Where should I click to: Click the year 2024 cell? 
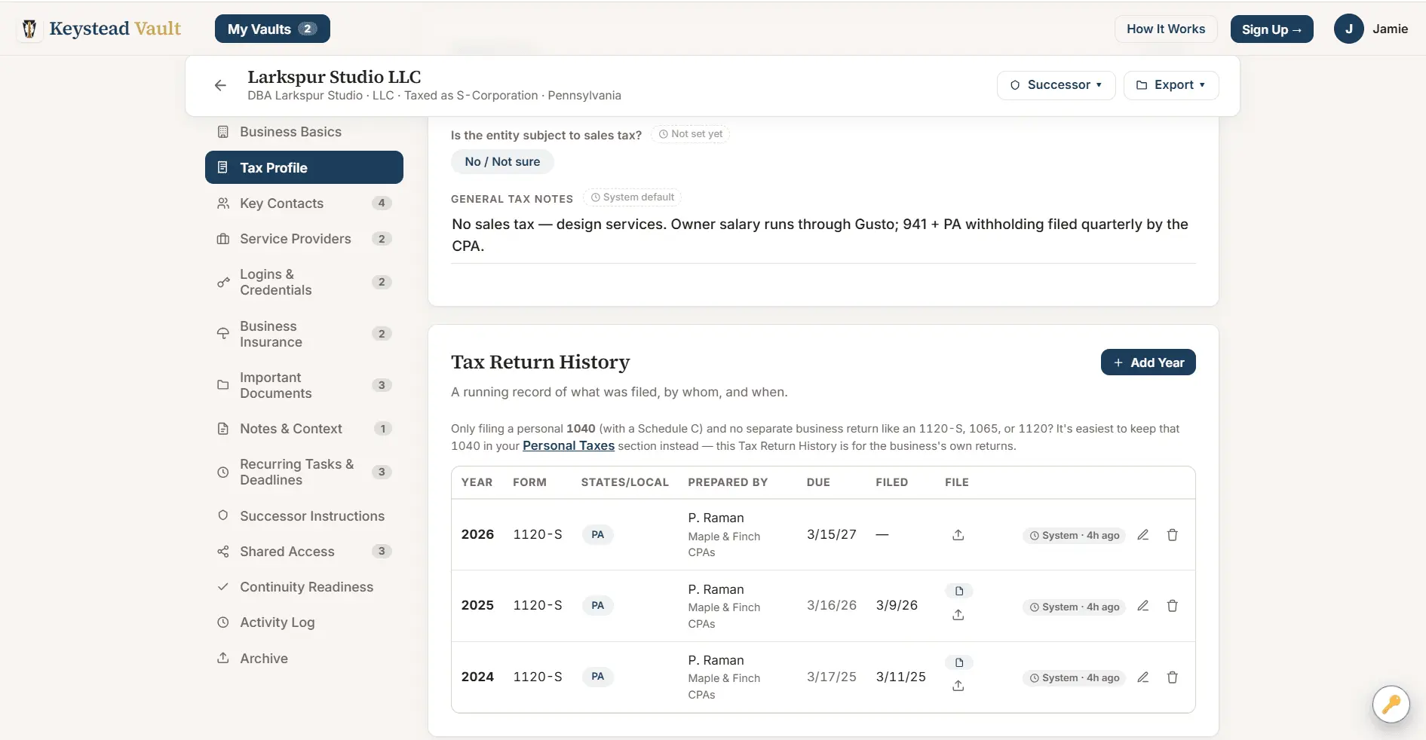point(477,677)
